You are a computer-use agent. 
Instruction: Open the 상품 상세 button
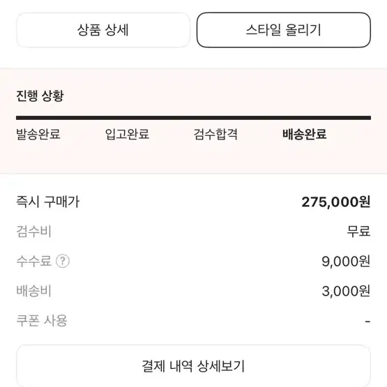pos(103,30)
